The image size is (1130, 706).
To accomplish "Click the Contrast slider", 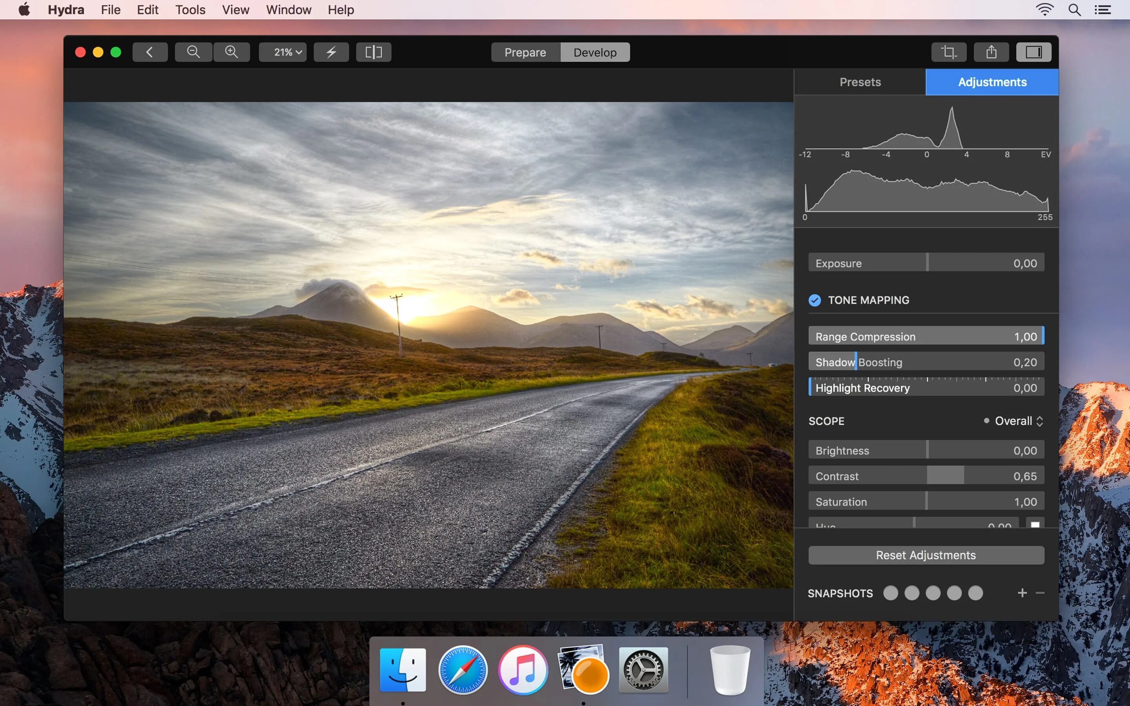I will (x=926, y=476).
